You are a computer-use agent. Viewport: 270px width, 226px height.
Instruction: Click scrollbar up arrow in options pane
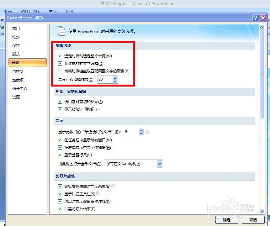[x=262, y=27]
